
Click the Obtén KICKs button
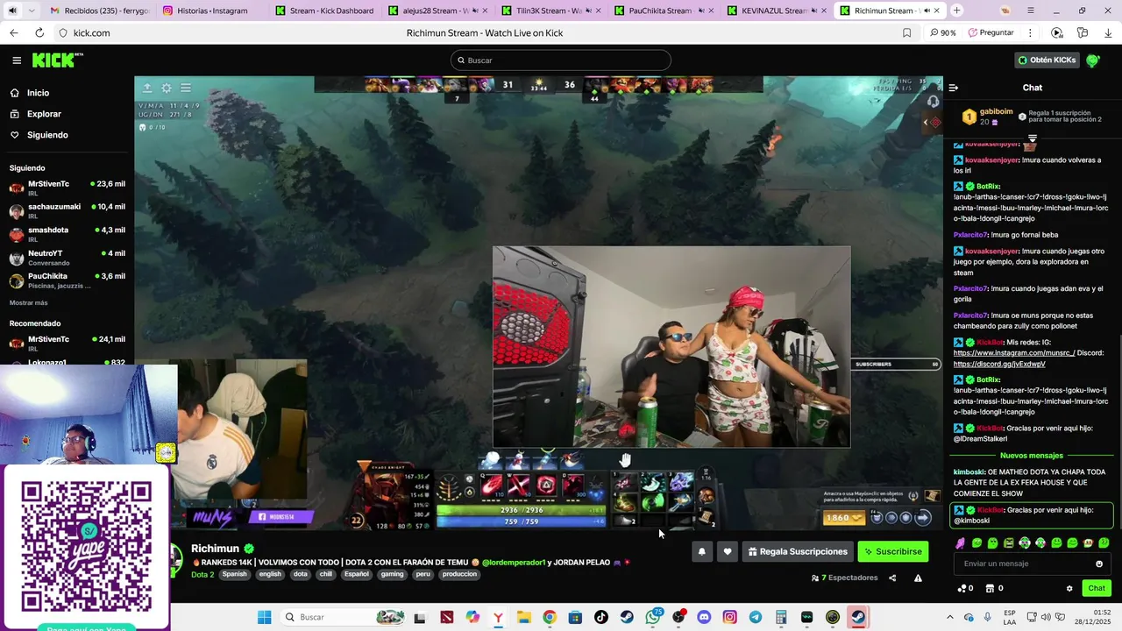(x=1047, y=60)
